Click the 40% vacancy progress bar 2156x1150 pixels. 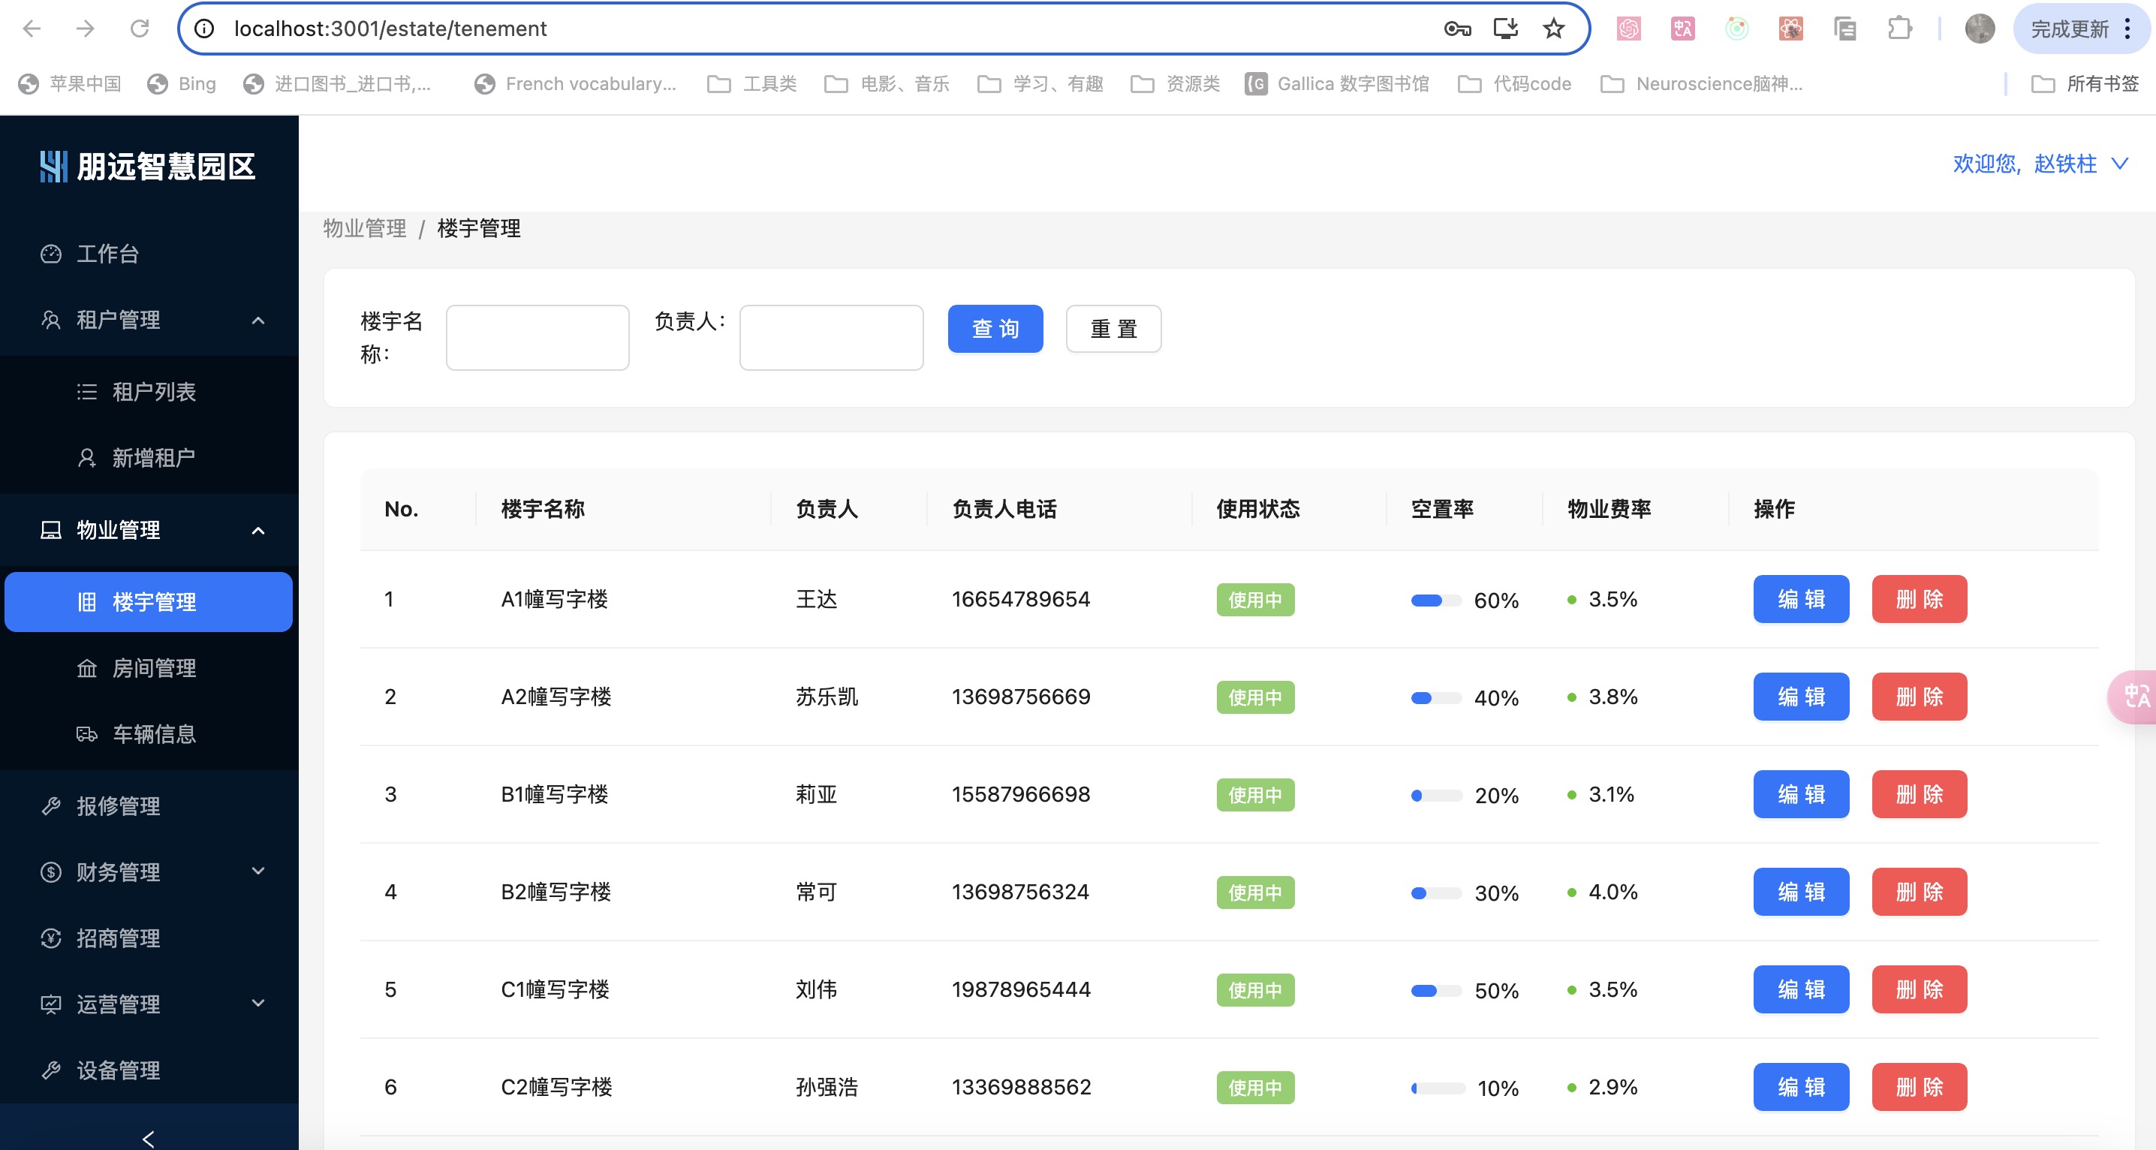(1436, 698)
